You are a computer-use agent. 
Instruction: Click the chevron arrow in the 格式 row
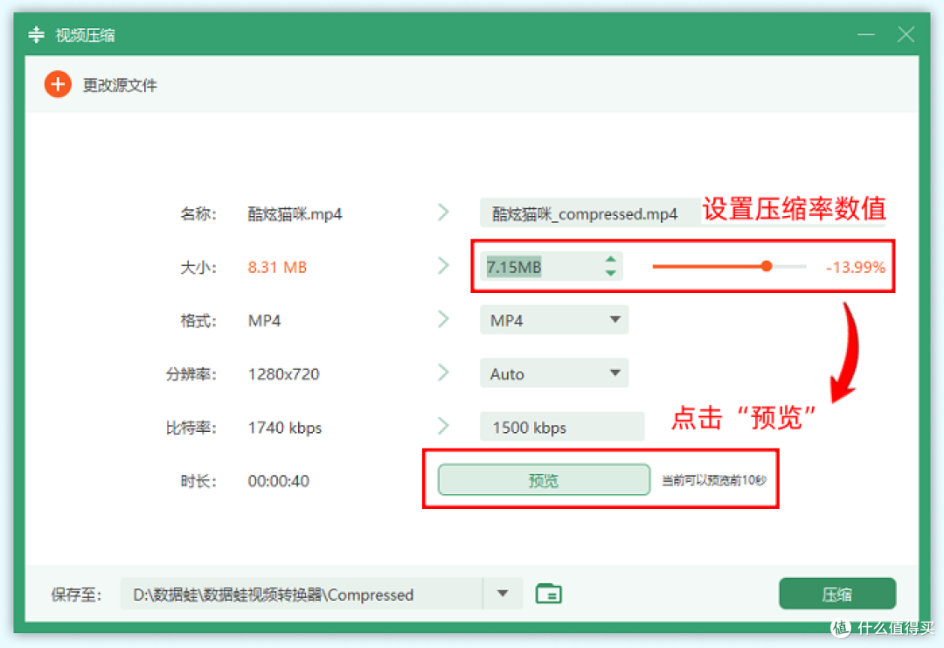point(443,319)
